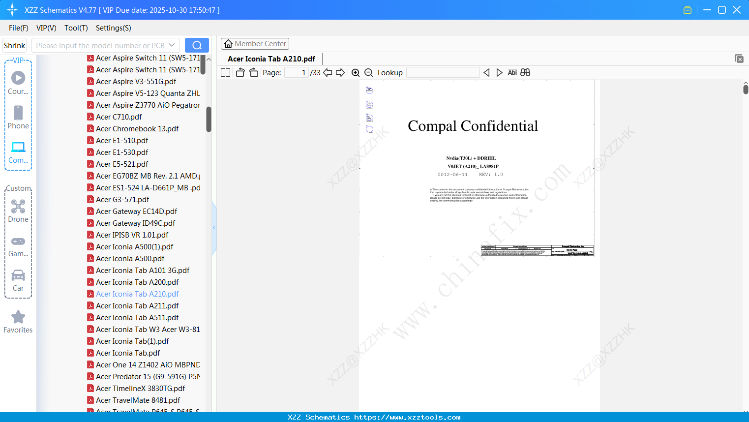Screen dimensions: 749x422
Task: Open the Drone schematics category
Action: coord(18,211)
